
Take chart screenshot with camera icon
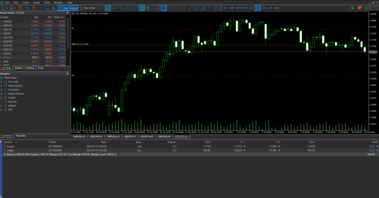pyautogui.click(x=156, y=8)
